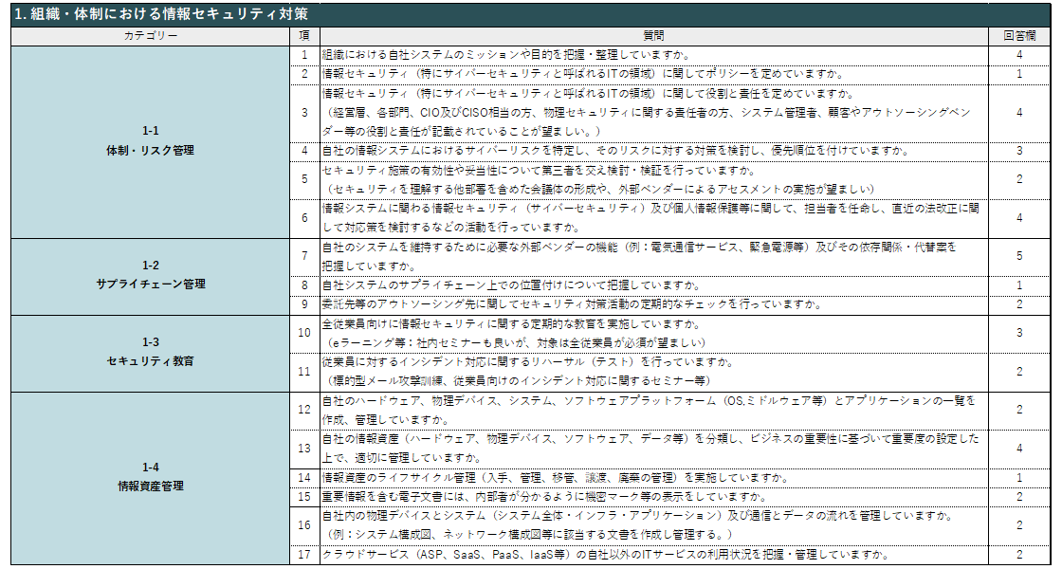Image resolution: width=1062 pixels, height=569 pixels.
Task: Select question 2 text about security policy
Action: [x=582, y=74]
